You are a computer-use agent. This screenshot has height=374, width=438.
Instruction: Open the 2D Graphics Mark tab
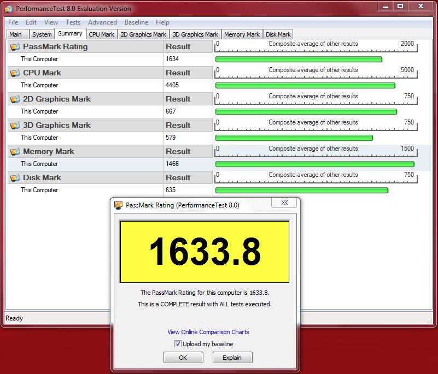coord(143,34)
